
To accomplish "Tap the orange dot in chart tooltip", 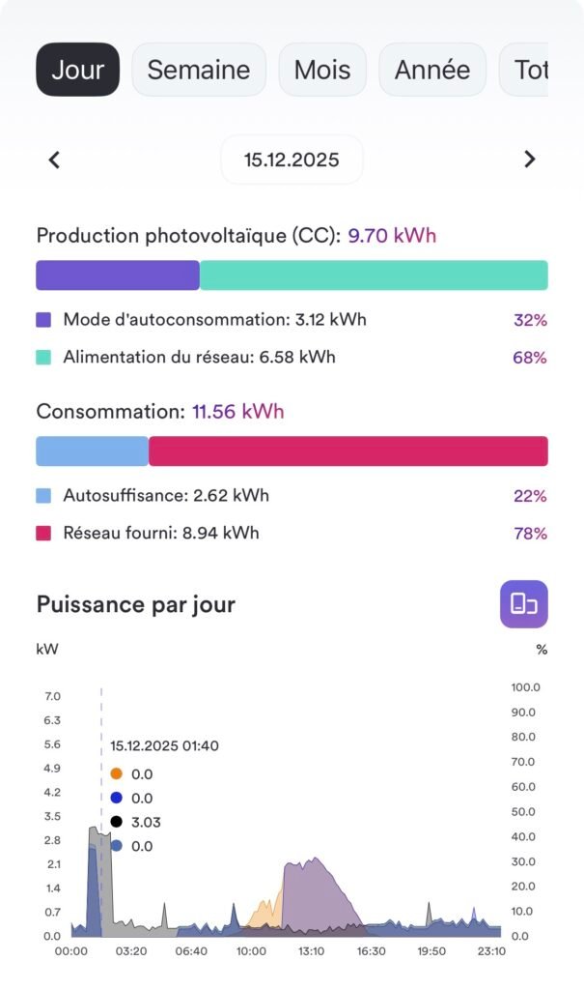I will pyautogui.click(x=117, y=773).
